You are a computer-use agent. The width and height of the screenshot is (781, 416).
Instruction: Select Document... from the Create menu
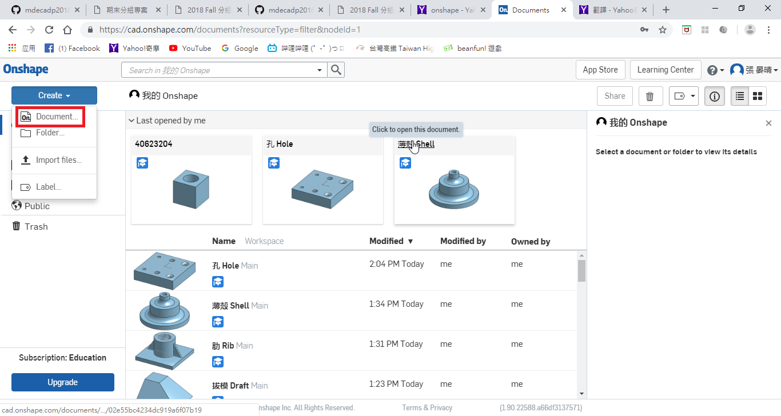point(56,117)
